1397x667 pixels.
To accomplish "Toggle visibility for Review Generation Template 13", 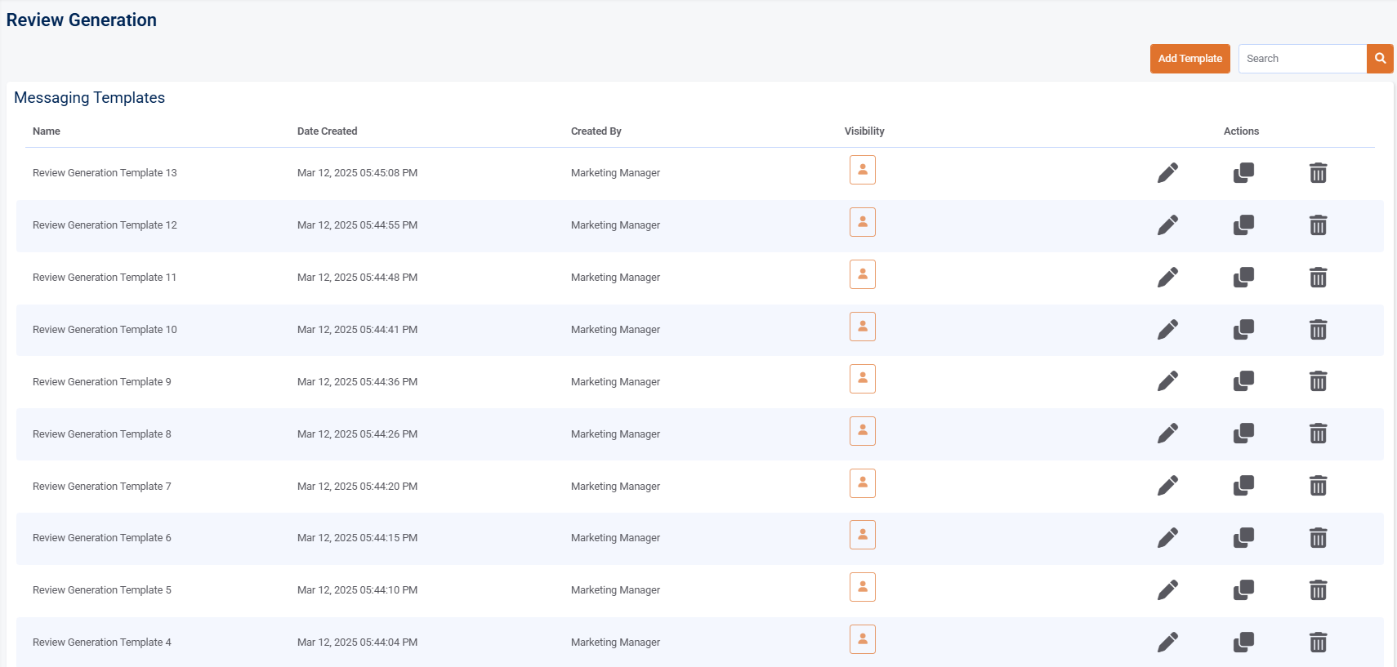I will point(862,170).
